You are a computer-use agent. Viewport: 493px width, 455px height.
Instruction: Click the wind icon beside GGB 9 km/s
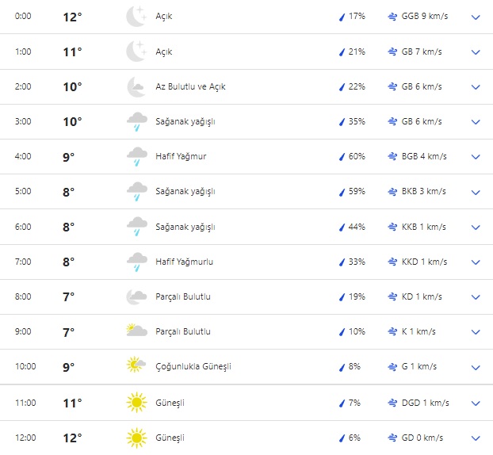coord(392,17)
